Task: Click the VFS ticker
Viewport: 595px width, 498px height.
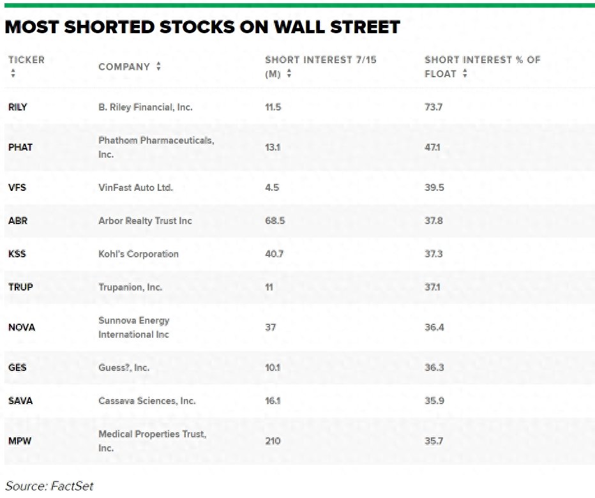Action: pos(17,188)
